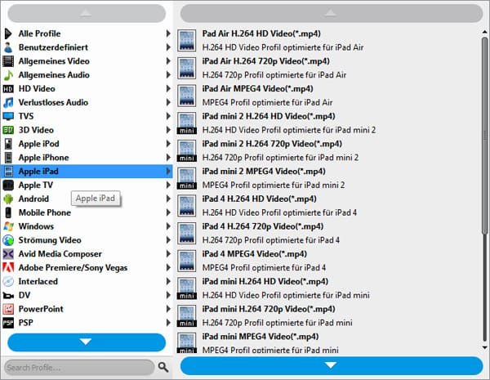Screen dimensions: 490x380
Task: Expand the HD Video submenu arrow
Action: [x=168, y=88]
